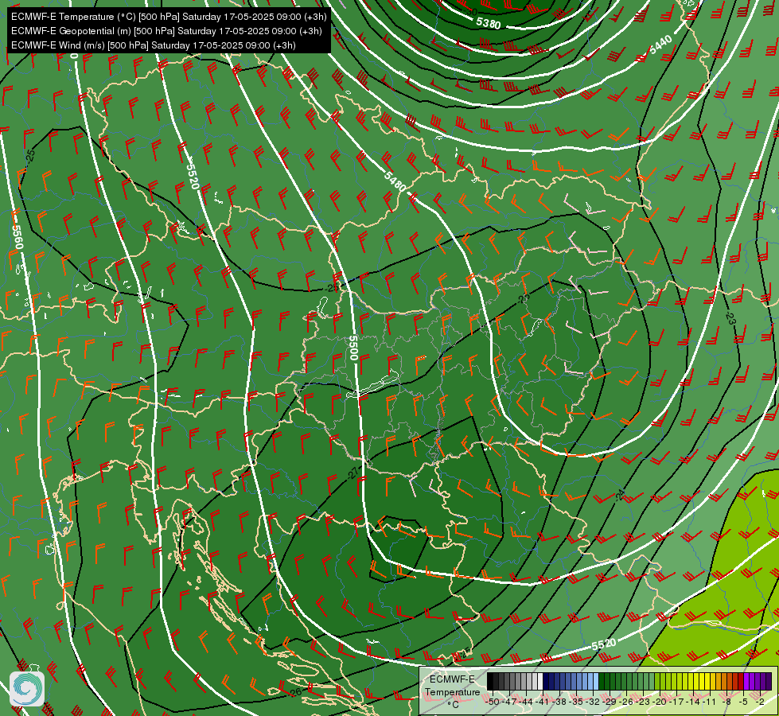
Task: Click the -5 value in legend
Action: 743,702
